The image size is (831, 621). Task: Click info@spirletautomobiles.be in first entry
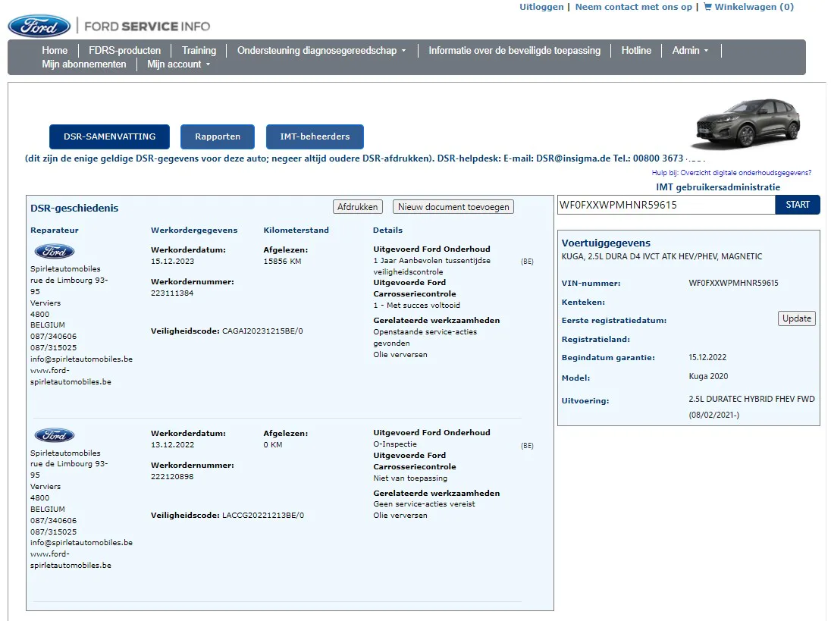[x=82, y=359]
